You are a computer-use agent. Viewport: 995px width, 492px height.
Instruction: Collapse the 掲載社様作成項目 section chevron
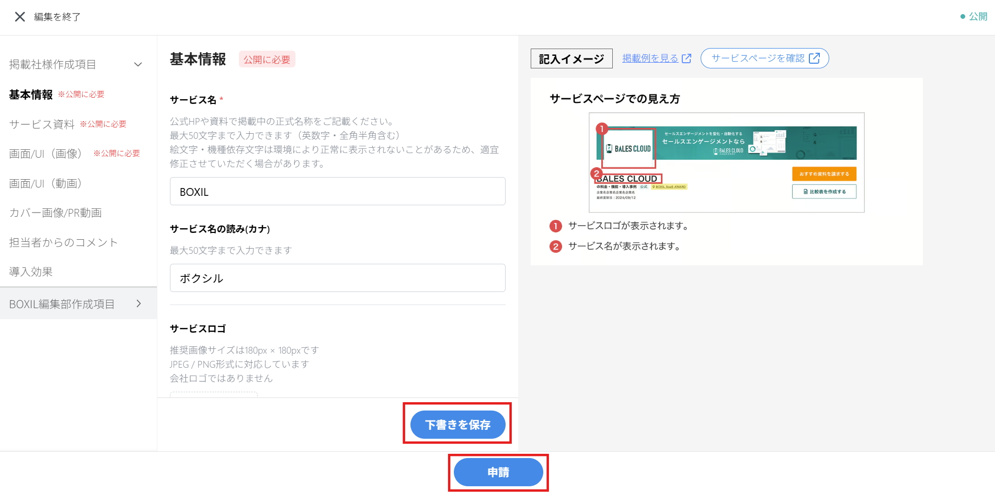(138, 64)
